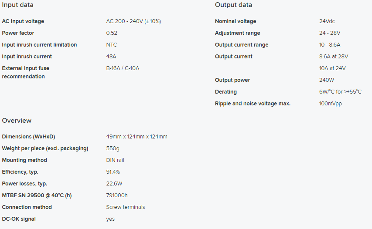Select the Derating label

tap(226, 92)
